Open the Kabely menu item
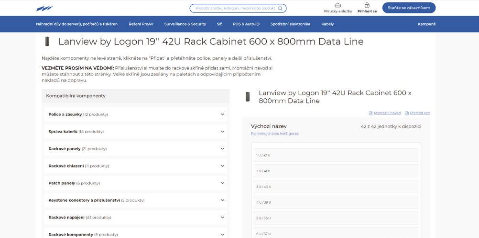The image size is (479, 238). (327, 24)
